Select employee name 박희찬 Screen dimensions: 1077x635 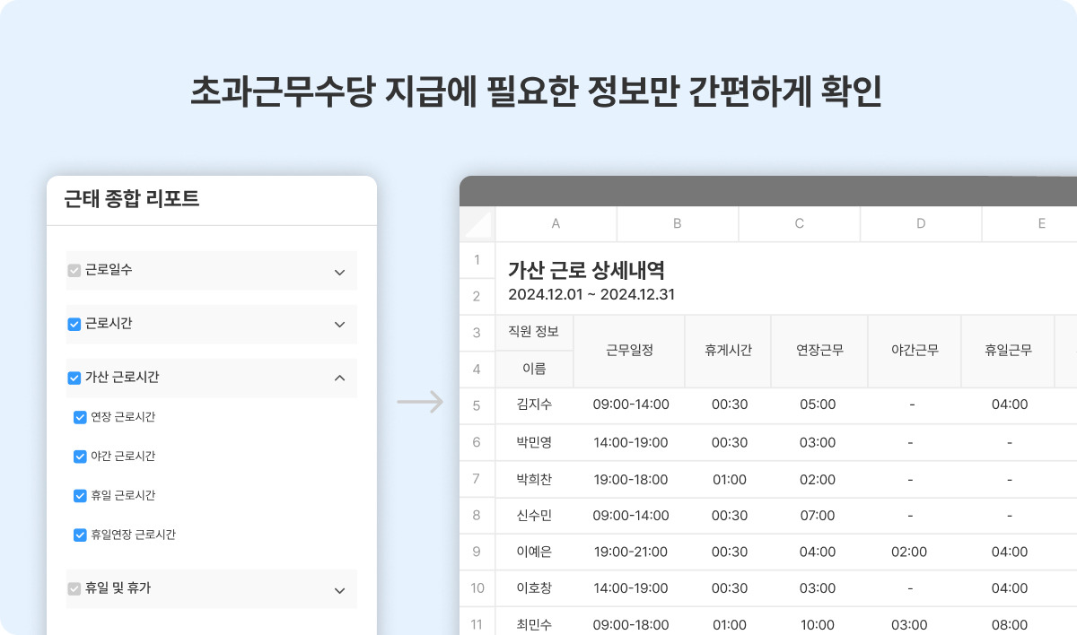(534, 479)
